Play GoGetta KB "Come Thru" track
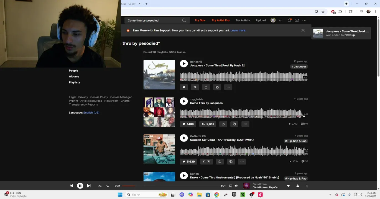380x199 pixels. point(184,138)
